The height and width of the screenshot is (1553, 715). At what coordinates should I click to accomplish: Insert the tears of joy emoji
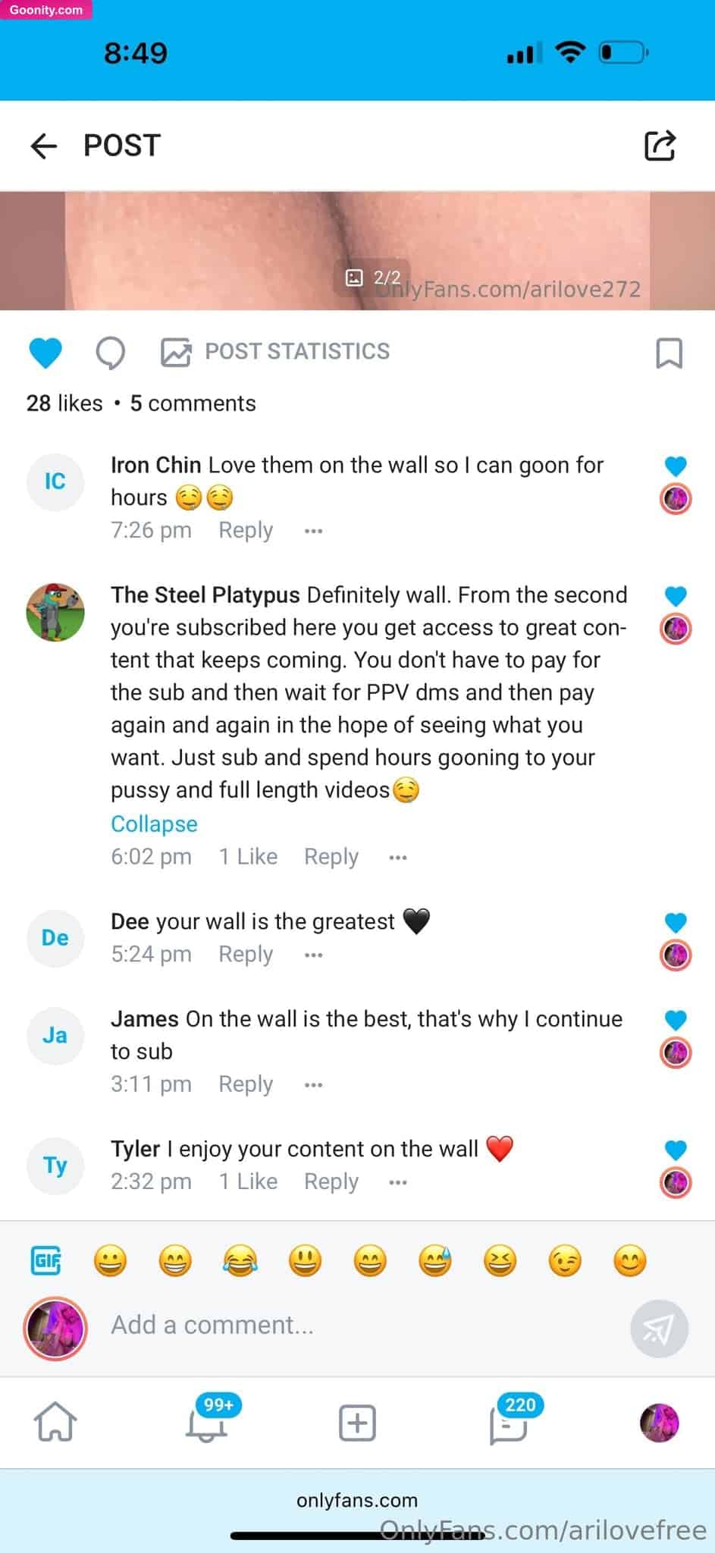click(x=240, y=1261)
